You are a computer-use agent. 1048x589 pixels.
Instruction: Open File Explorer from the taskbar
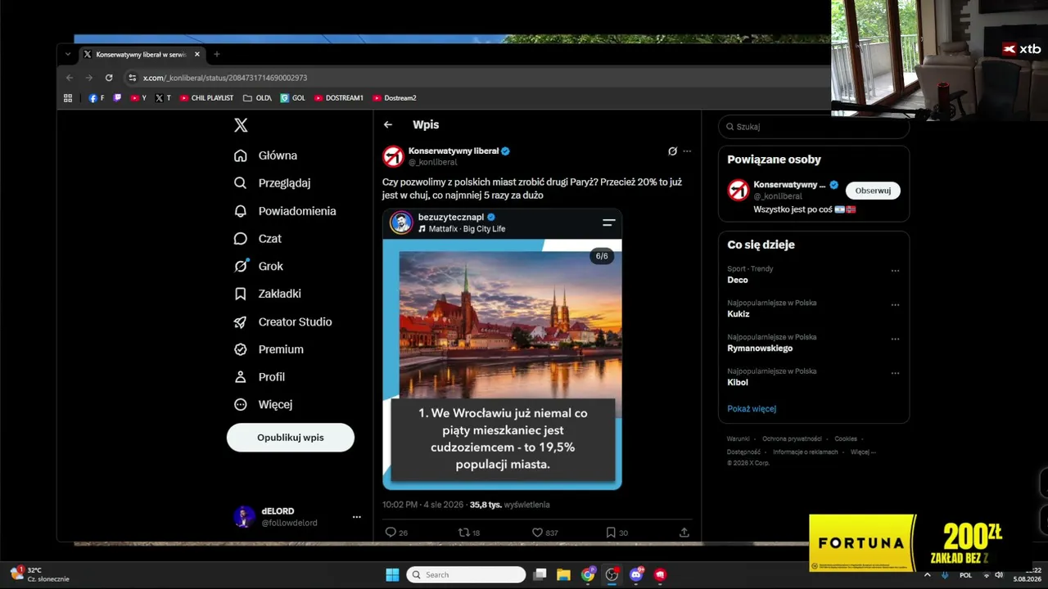563,575
